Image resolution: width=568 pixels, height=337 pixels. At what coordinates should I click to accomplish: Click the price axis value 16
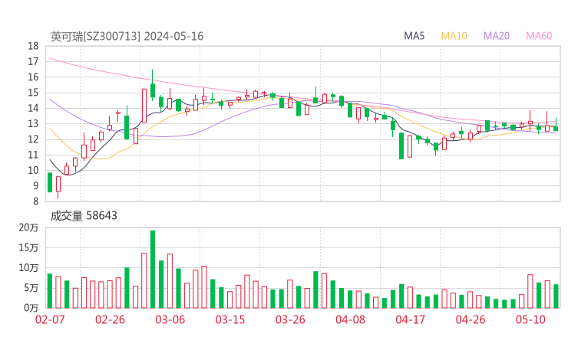point(33,77)
